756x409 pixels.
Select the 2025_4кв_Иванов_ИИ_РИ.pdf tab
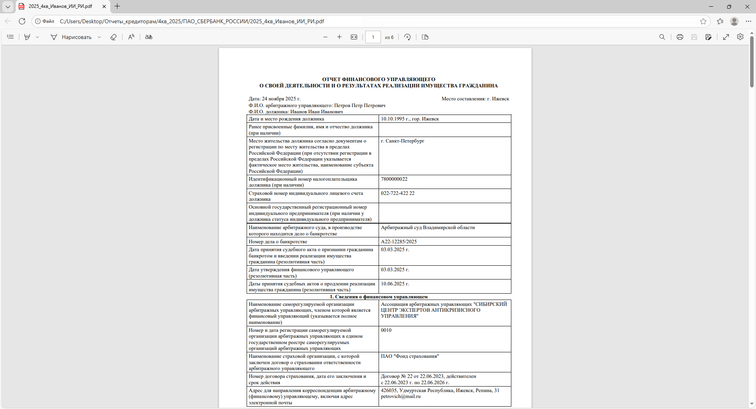(60, 6)
